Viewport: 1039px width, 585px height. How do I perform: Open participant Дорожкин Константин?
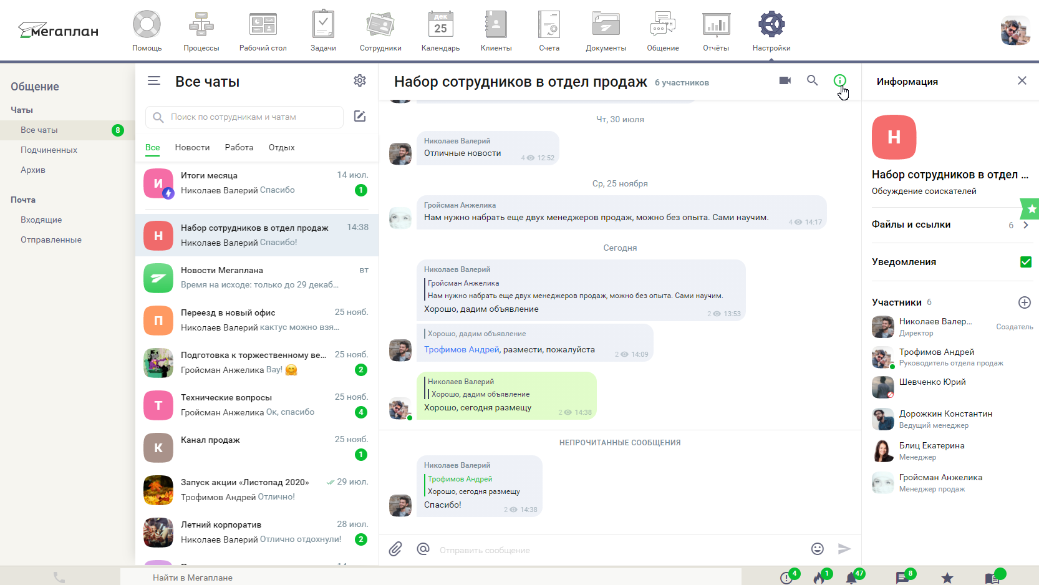pos(952,419)
